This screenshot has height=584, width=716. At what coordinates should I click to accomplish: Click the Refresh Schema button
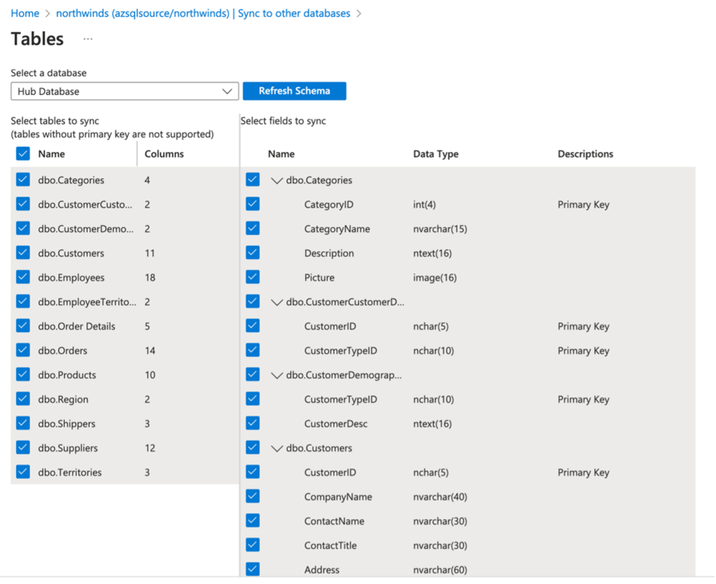tap(294, 91)
